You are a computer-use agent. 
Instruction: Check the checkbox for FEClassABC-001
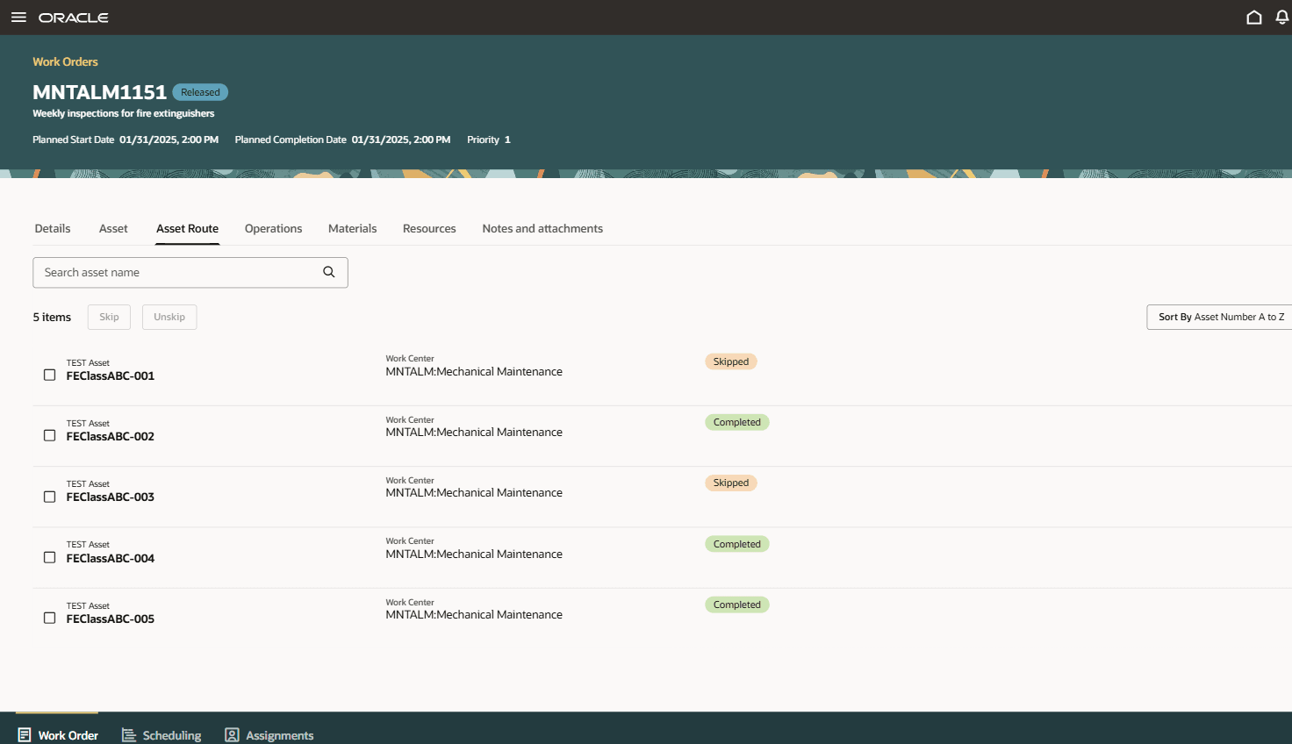pyautogui.click(x=49, y=374)
